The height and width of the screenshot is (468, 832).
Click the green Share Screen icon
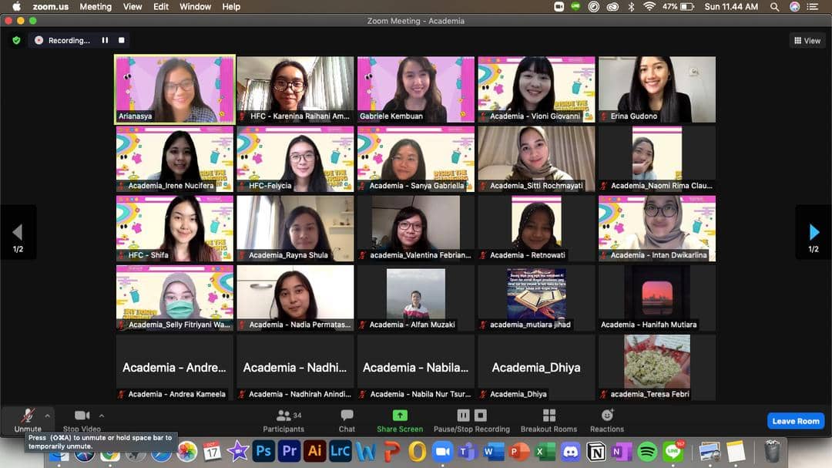(x=400, y=416)
